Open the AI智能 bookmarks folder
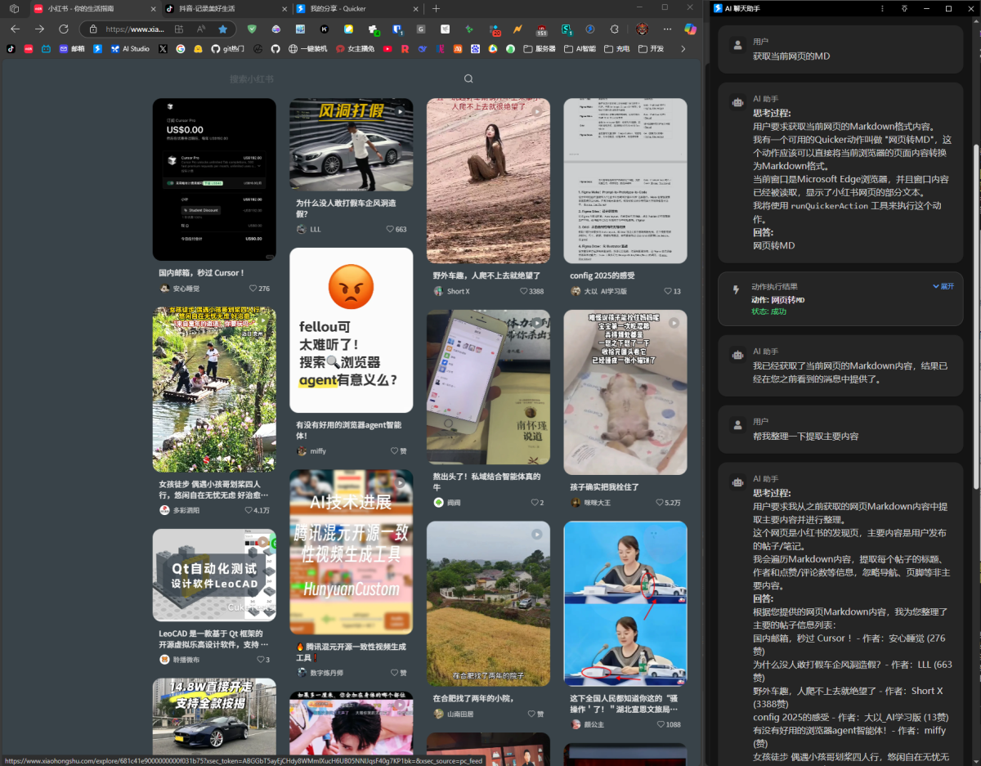This screenshot has height=766, width=981. (x=580, y=49)
